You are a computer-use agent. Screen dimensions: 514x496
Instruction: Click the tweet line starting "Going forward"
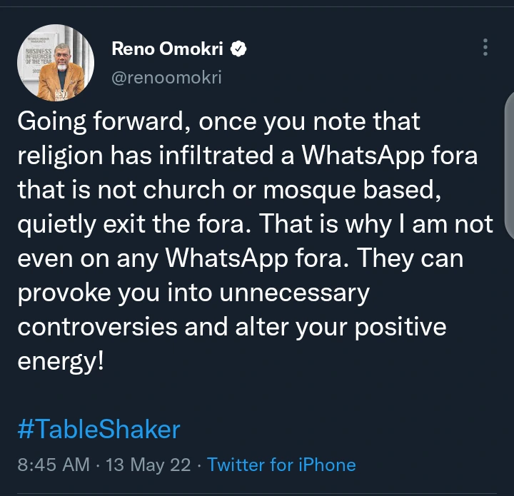click(x=218, y=122)
